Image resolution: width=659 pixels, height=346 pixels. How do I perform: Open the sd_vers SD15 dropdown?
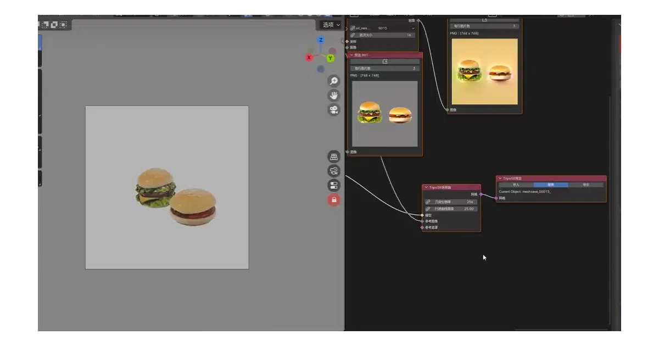pyautogui.click(x=386, y=28)
